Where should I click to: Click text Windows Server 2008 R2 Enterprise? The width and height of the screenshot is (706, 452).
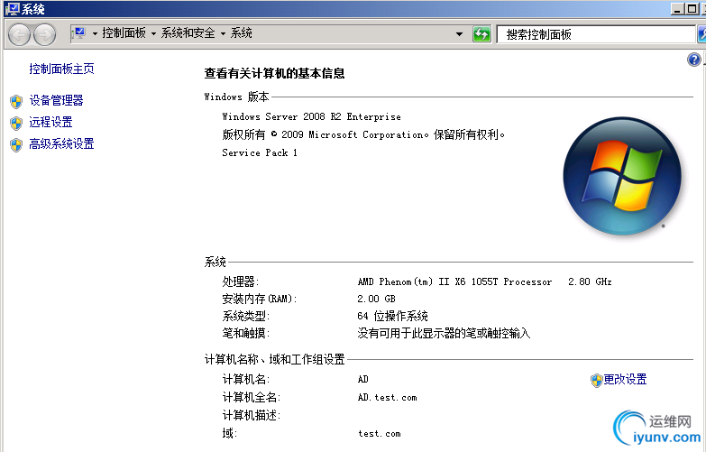tap(311, 116)
